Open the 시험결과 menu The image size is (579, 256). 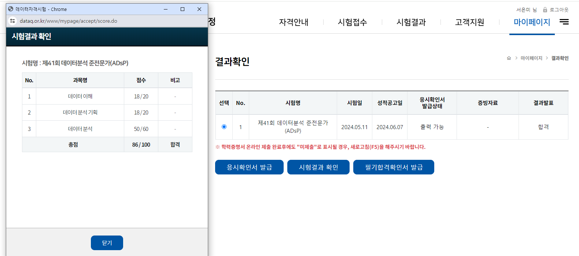point(411,22)
